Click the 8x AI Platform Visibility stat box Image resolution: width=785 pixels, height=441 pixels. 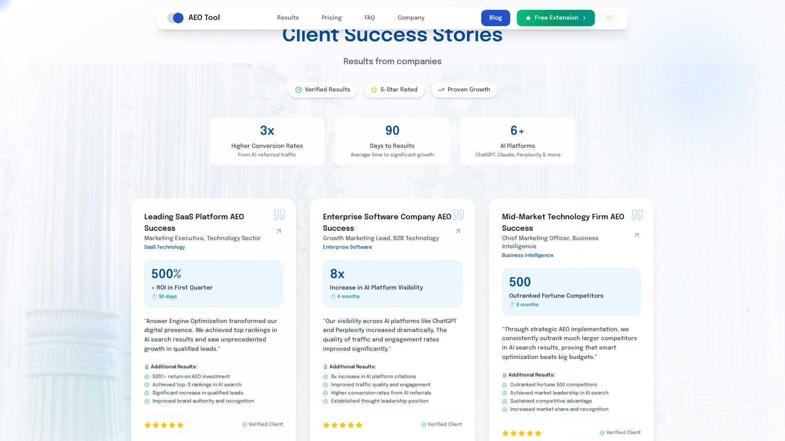392,284
